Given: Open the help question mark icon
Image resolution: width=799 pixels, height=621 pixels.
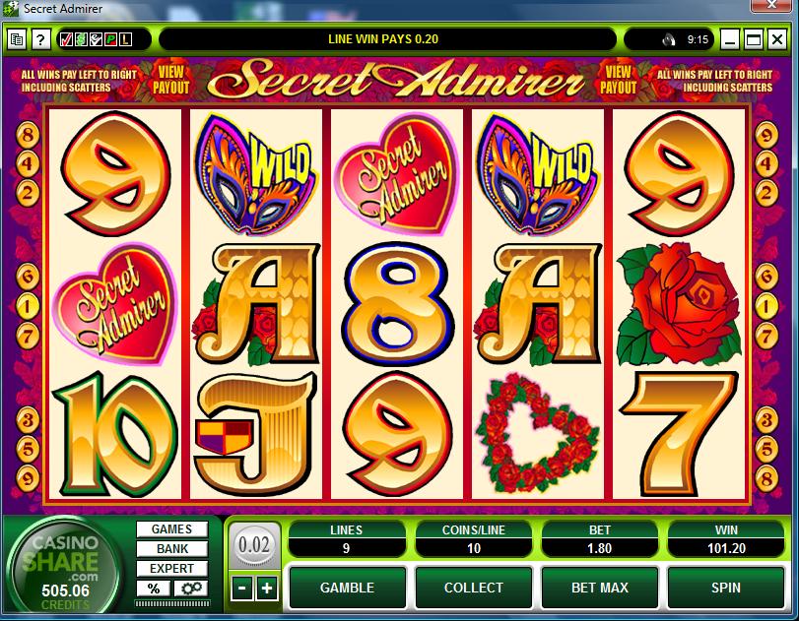Looking at the screenshot, I should point(40,39).
